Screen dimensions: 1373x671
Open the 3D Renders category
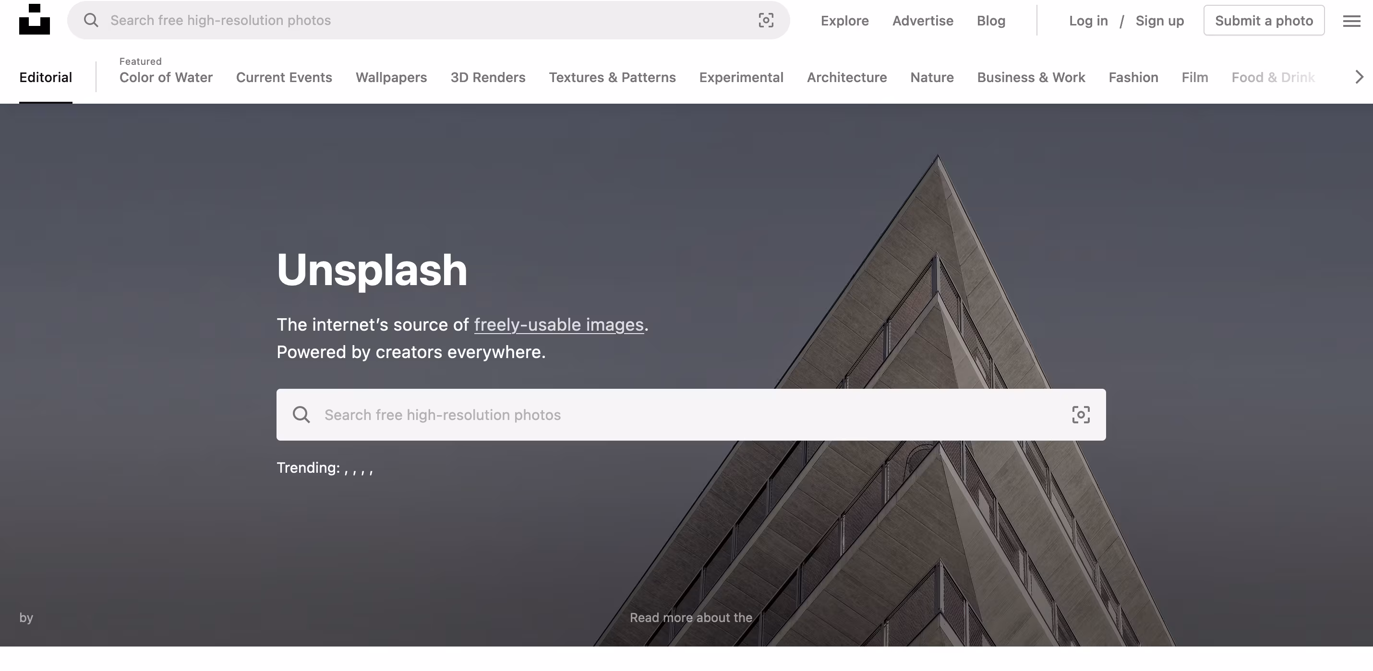(488, 77)
